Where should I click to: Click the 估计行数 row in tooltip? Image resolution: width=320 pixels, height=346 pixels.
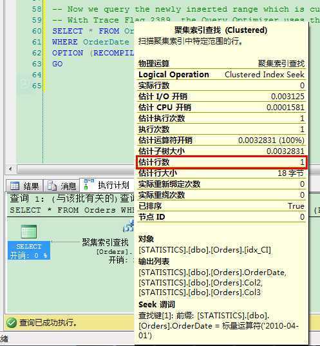pos(221,162)
